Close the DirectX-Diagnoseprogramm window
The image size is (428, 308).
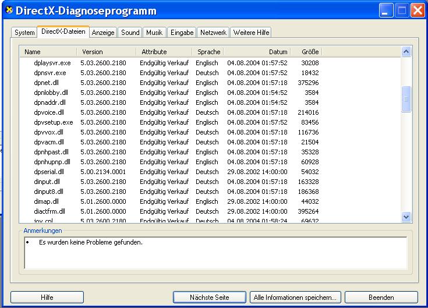pyautogui.click(x=418, y=10)
